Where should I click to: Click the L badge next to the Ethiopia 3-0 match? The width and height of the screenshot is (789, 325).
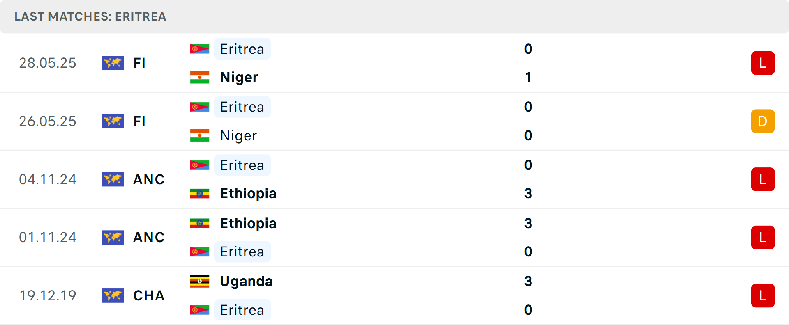pos(763,179)
